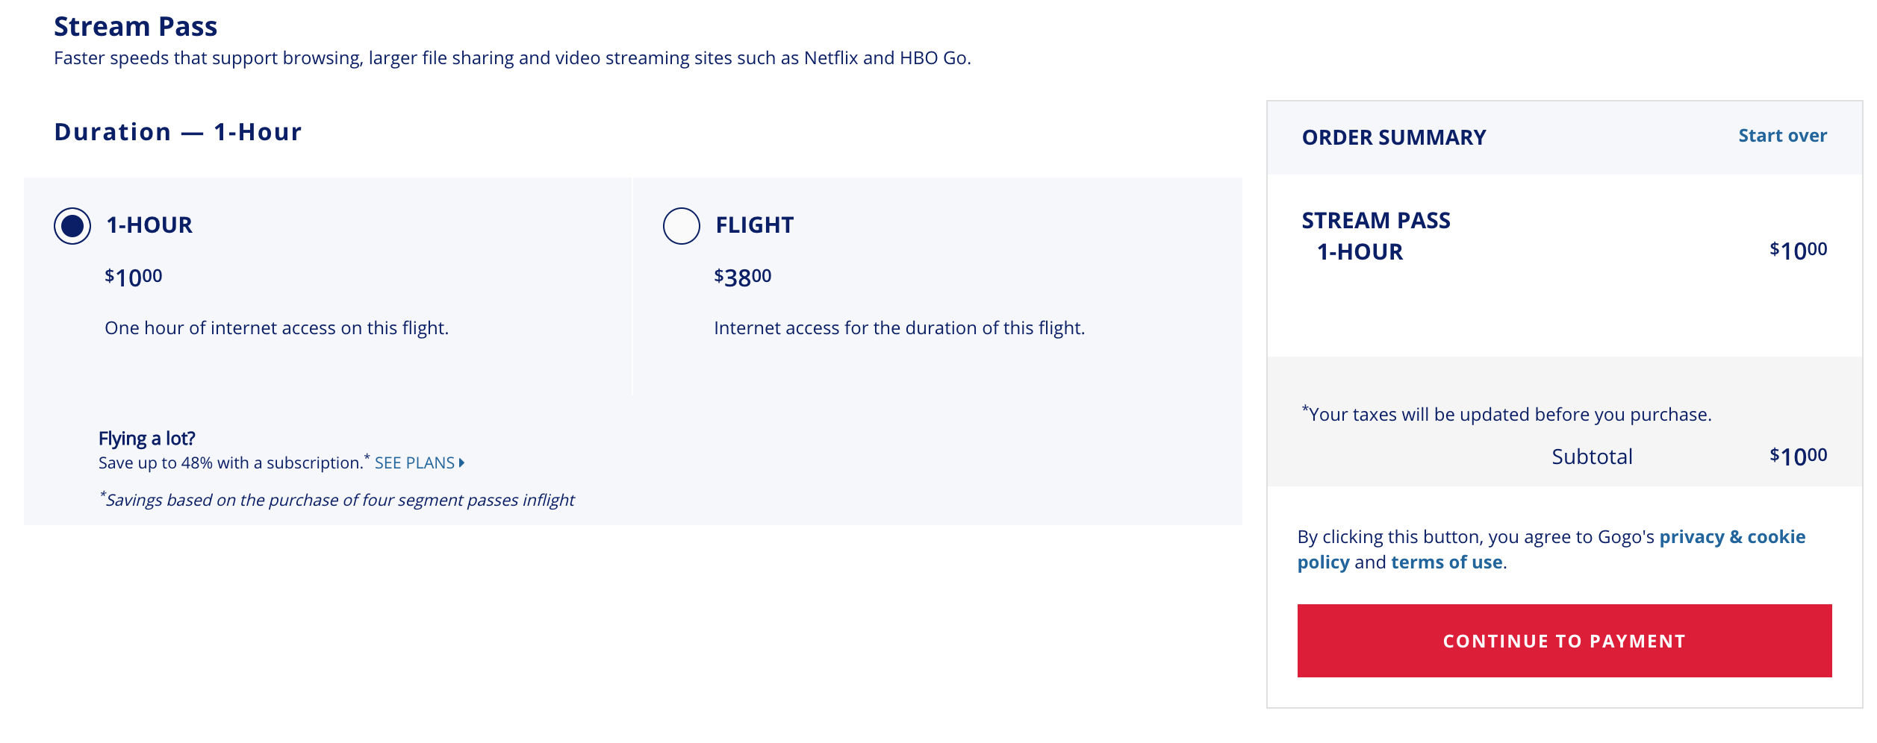Click the full-flight internet access description

899,328
